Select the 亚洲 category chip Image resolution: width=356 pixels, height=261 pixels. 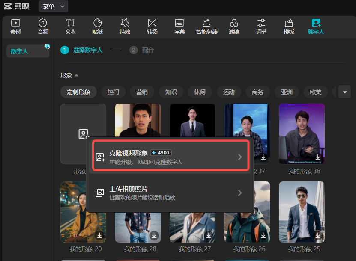pyautogui.click(x=287, y=92)
